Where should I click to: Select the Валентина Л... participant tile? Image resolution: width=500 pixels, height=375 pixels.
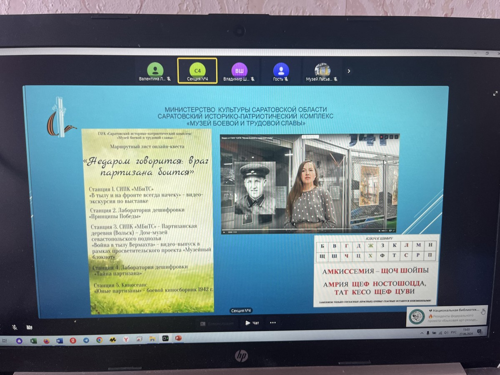[x=155, y=71]
